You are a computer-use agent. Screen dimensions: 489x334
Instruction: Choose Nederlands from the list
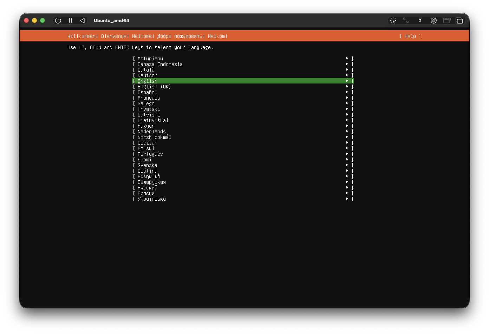[x=152, y=132]
